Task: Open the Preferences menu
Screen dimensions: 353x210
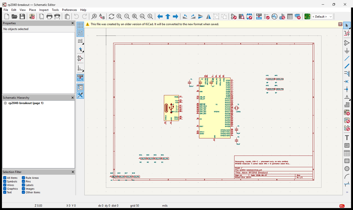Action: coord(69,10)
